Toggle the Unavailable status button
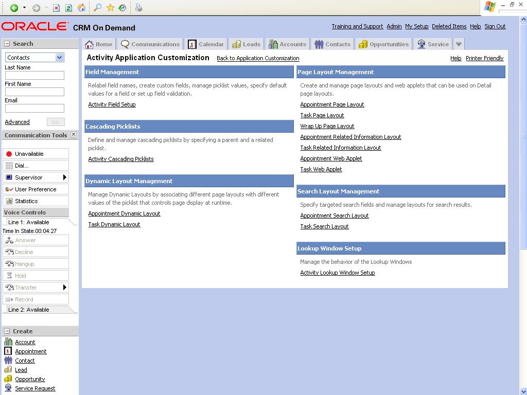 point(36,154)
